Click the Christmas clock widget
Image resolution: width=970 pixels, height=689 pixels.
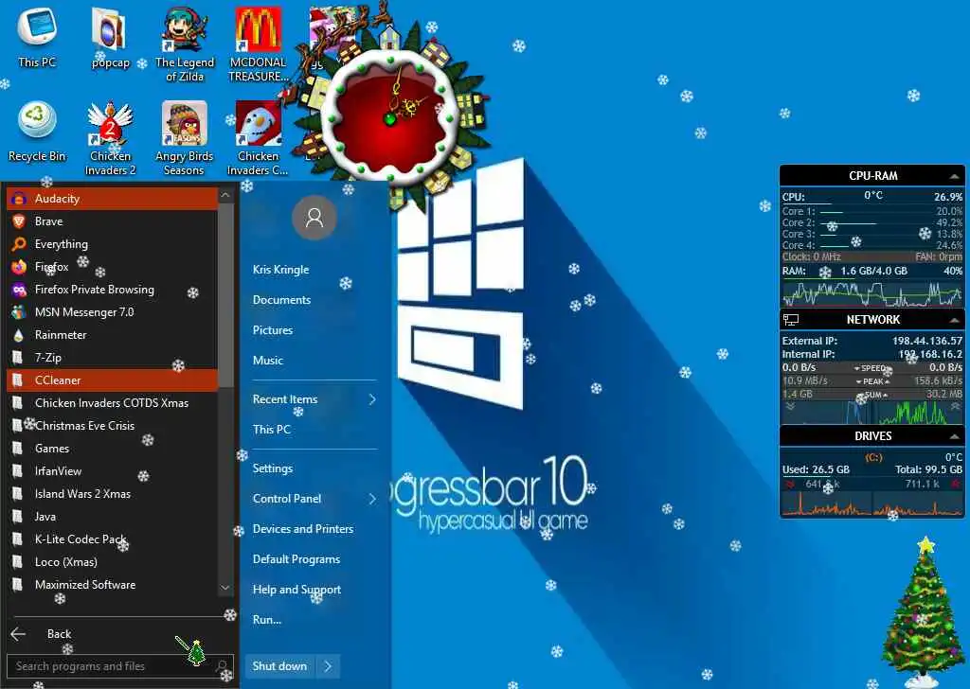[390, 116]
